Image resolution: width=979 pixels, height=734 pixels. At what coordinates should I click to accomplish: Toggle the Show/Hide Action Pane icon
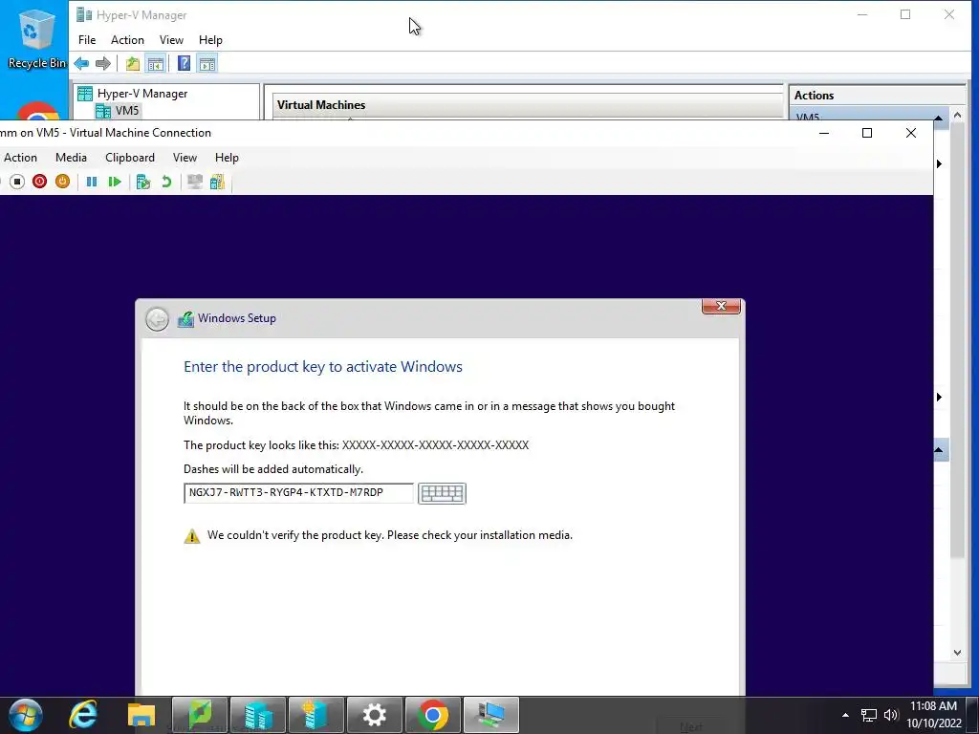[x=207, y=63]
